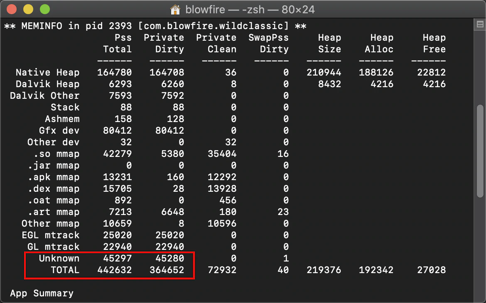Click .so mmap SwapPss value 16
The image size is (486, 303).
pos(283,154)
